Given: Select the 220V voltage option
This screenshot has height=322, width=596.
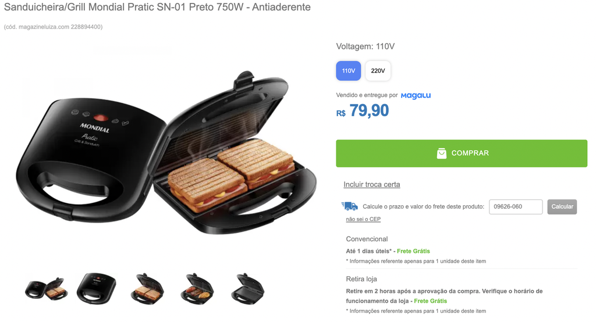Looking at the screenshot, I should click(378, 71).
